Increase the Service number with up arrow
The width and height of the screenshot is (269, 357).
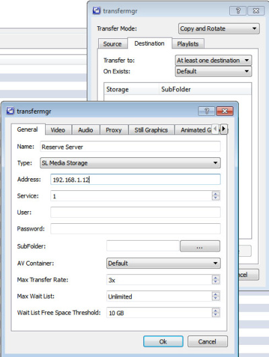pyautogui.click(x=215, y=194)
